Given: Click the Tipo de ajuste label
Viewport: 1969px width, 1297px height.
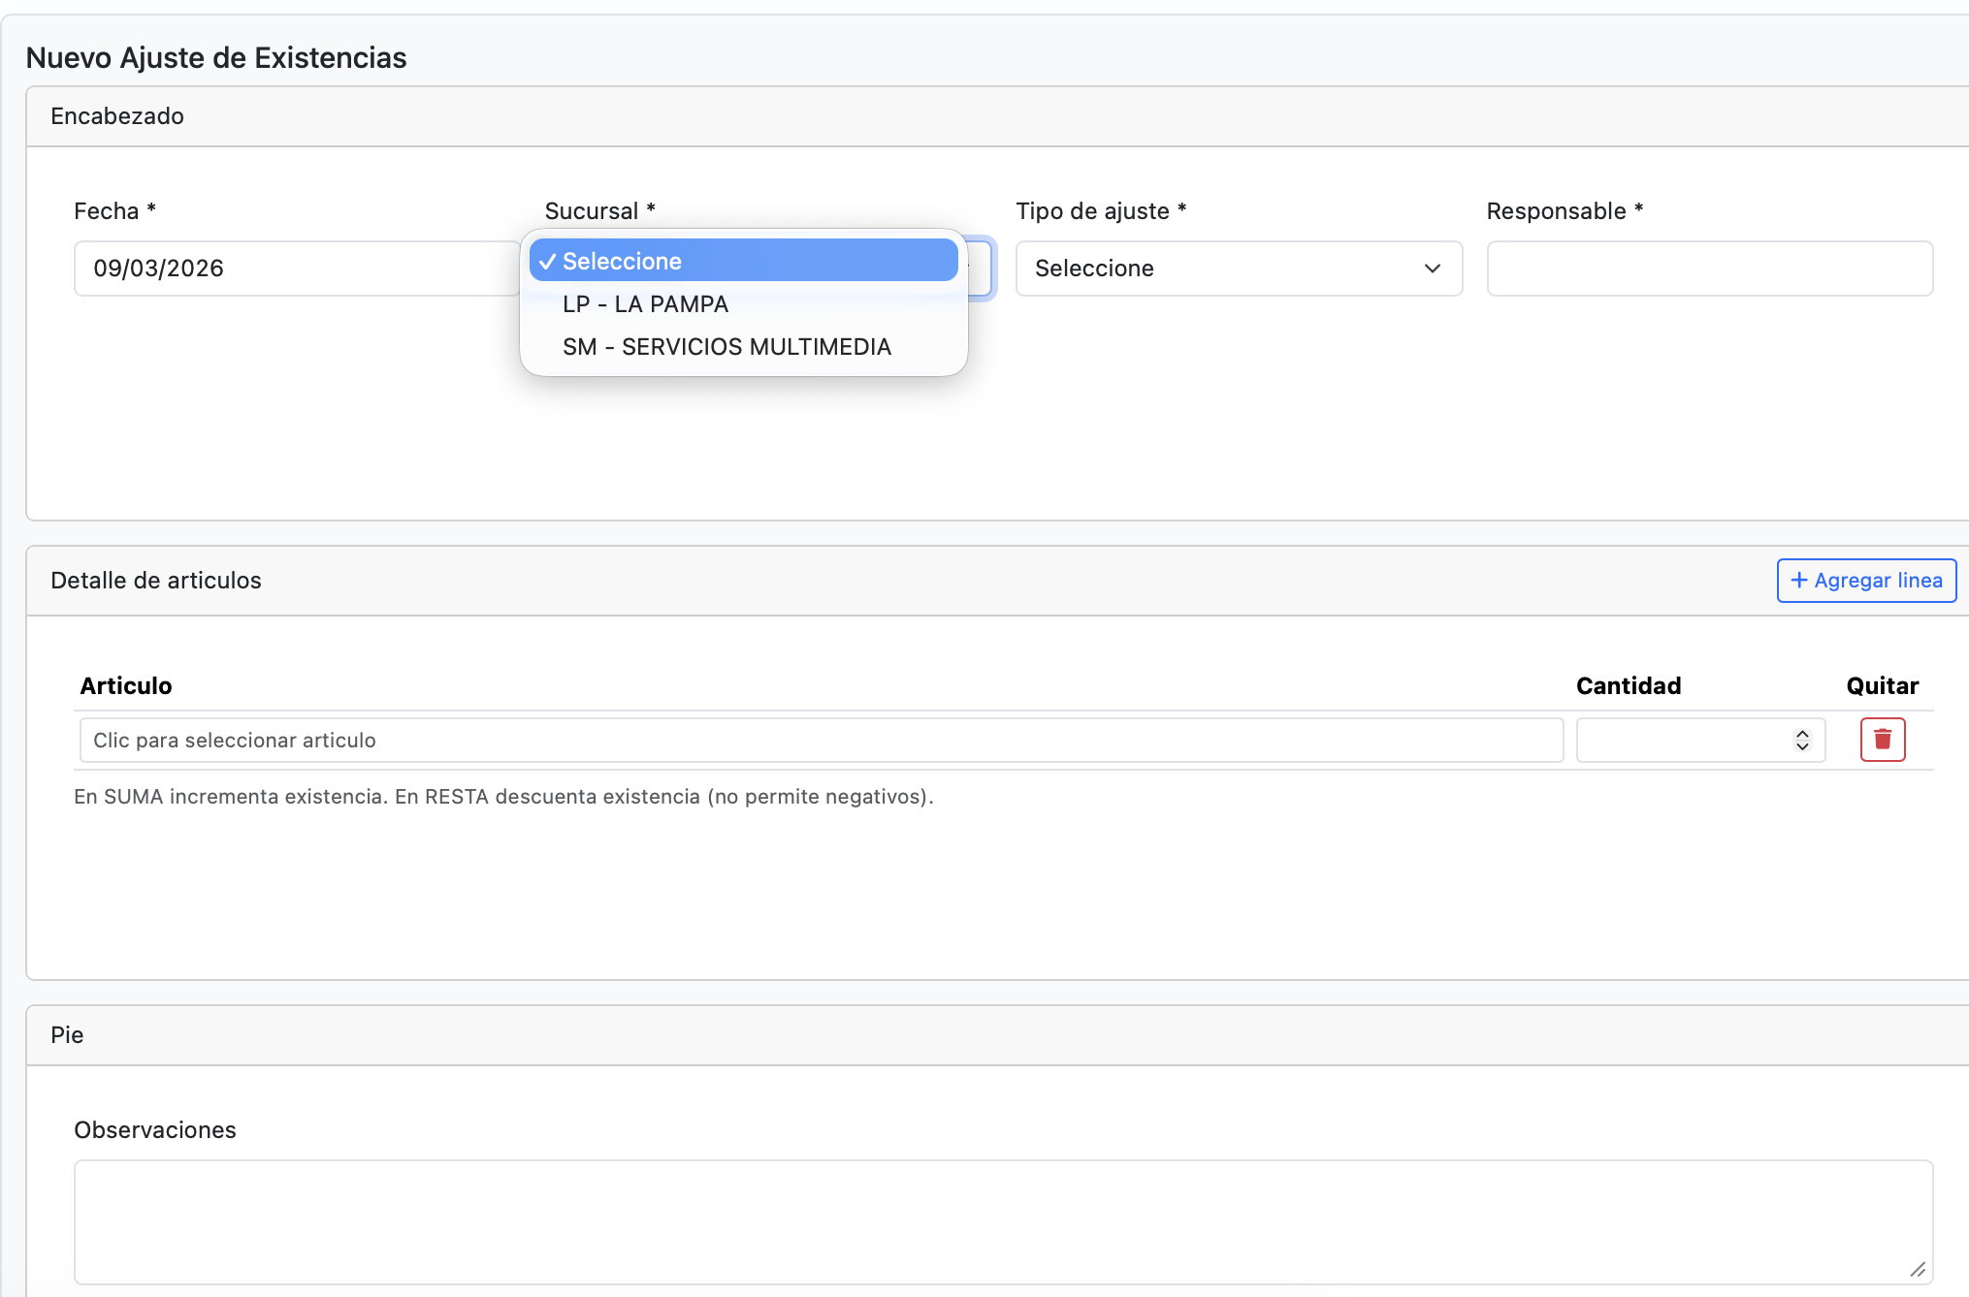Looking at the screenshot, I should click(x=1092, y=211).
